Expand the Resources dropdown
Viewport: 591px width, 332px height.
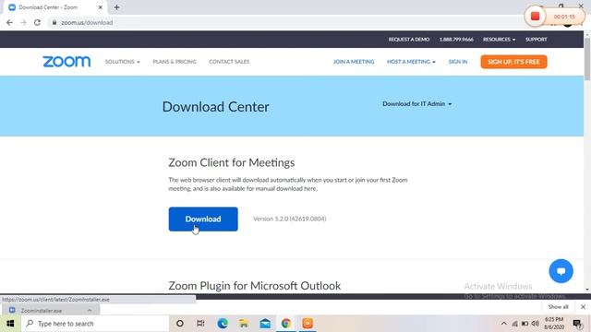coord(499,39)
